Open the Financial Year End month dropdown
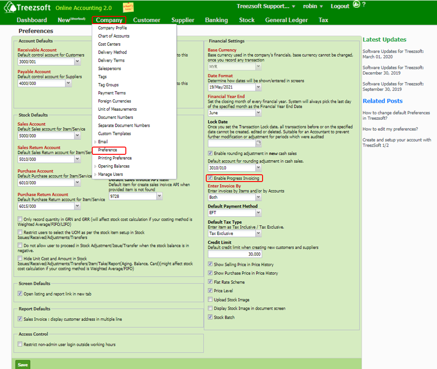The width and height of the screenshot is (437, 369). pos(258,113)
